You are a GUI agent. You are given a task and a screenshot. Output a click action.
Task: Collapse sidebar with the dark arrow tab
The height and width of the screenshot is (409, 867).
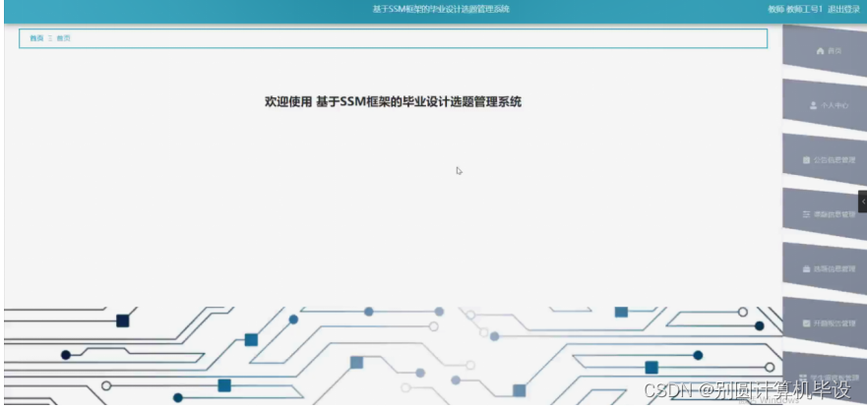pyautogui.click(x=863, y=202)
